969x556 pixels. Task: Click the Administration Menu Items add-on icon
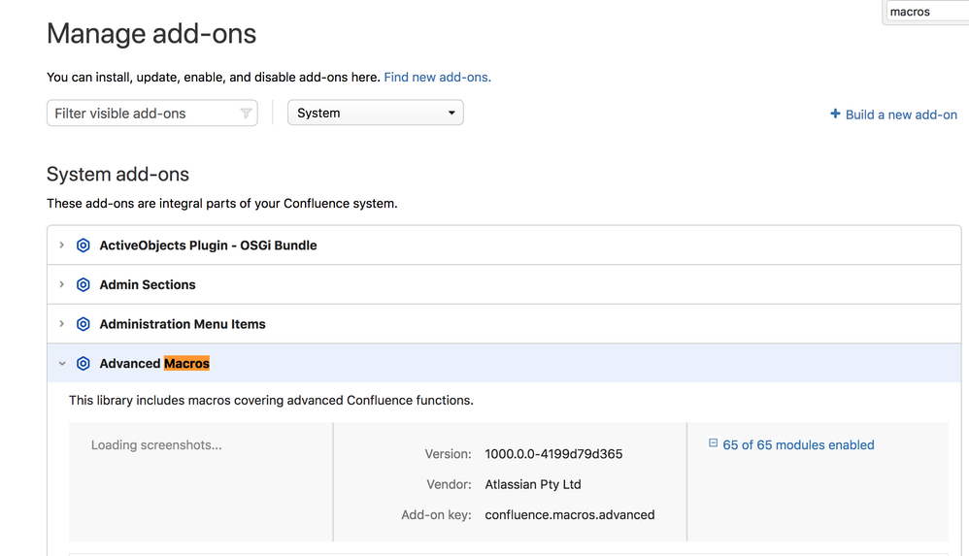83,324
